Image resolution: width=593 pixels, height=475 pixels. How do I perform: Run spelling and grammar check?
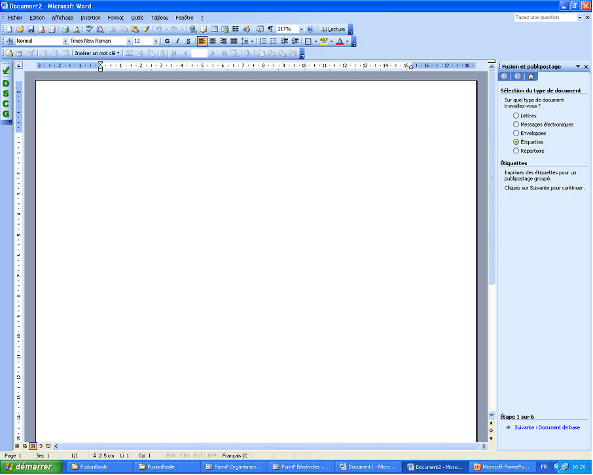pyautogui.click(x=89, y=29)
